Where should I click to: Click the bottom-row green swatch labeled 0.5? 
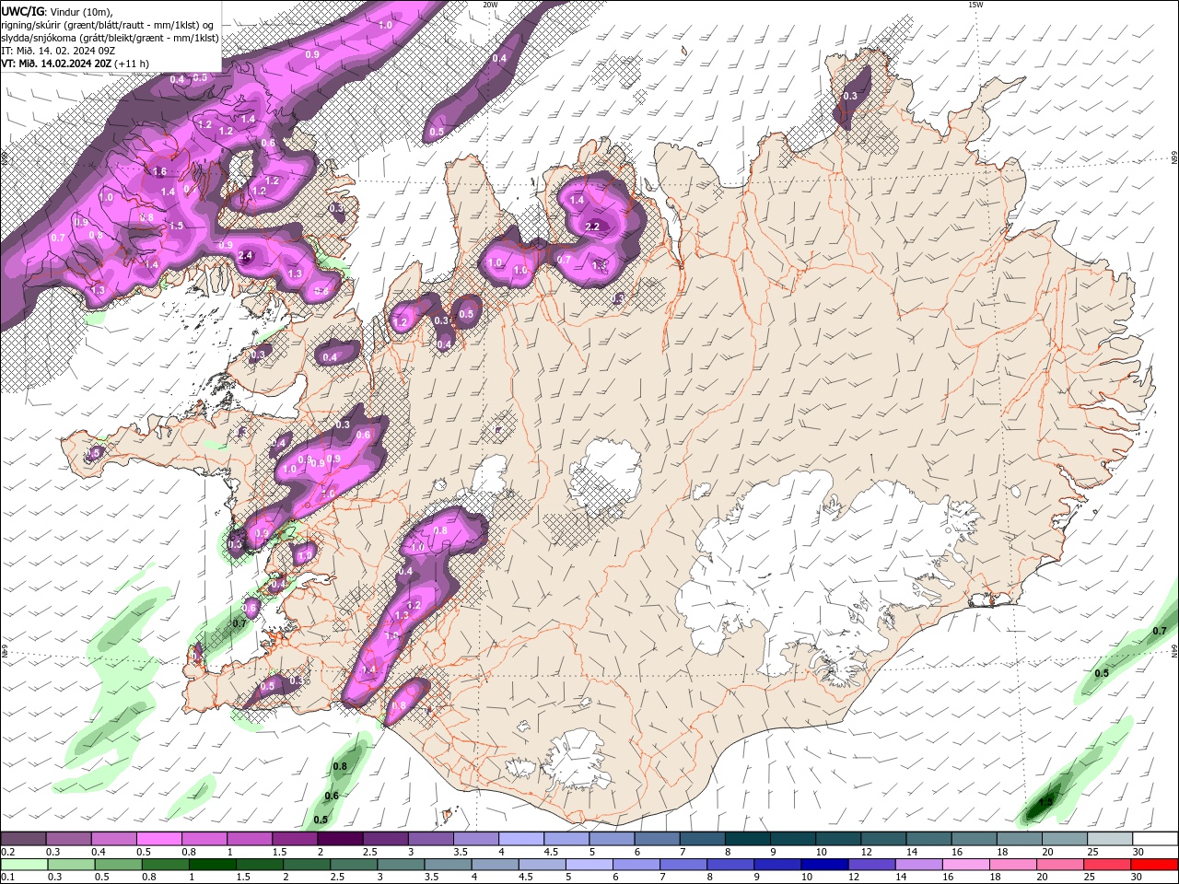tap(118, 865)
